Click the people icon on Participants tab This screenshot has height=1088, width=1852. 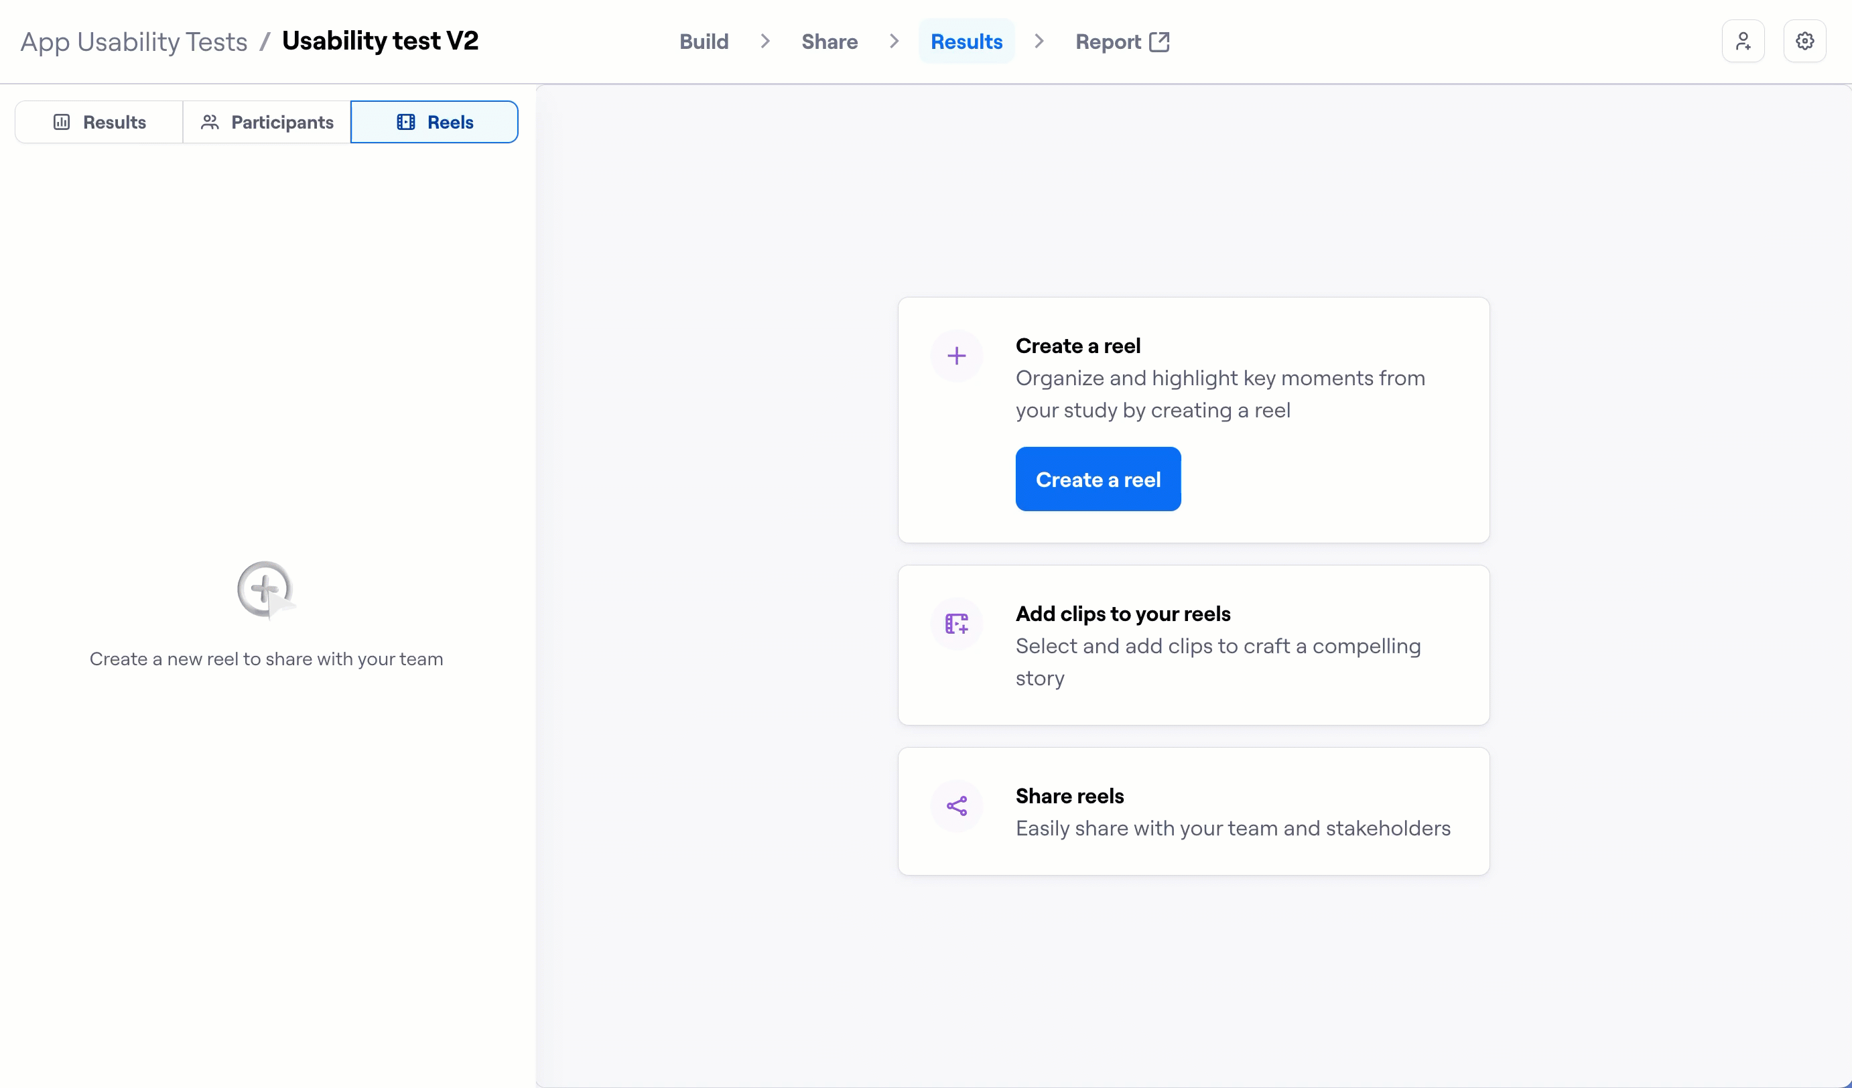pos(210,122)
